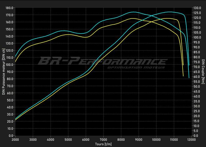The image size is (206, 147).
Task: Click the 115.0 label on the right axis
Action: [197, 22]
